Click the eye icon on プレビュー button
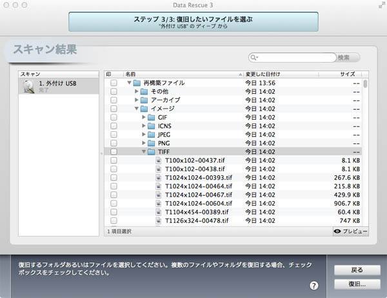Viewport: 387px width, 298px height. pos(337,231)
